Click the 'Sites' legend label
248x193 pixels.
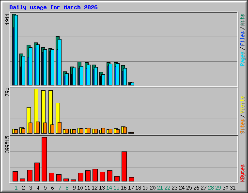pos(243,126)
